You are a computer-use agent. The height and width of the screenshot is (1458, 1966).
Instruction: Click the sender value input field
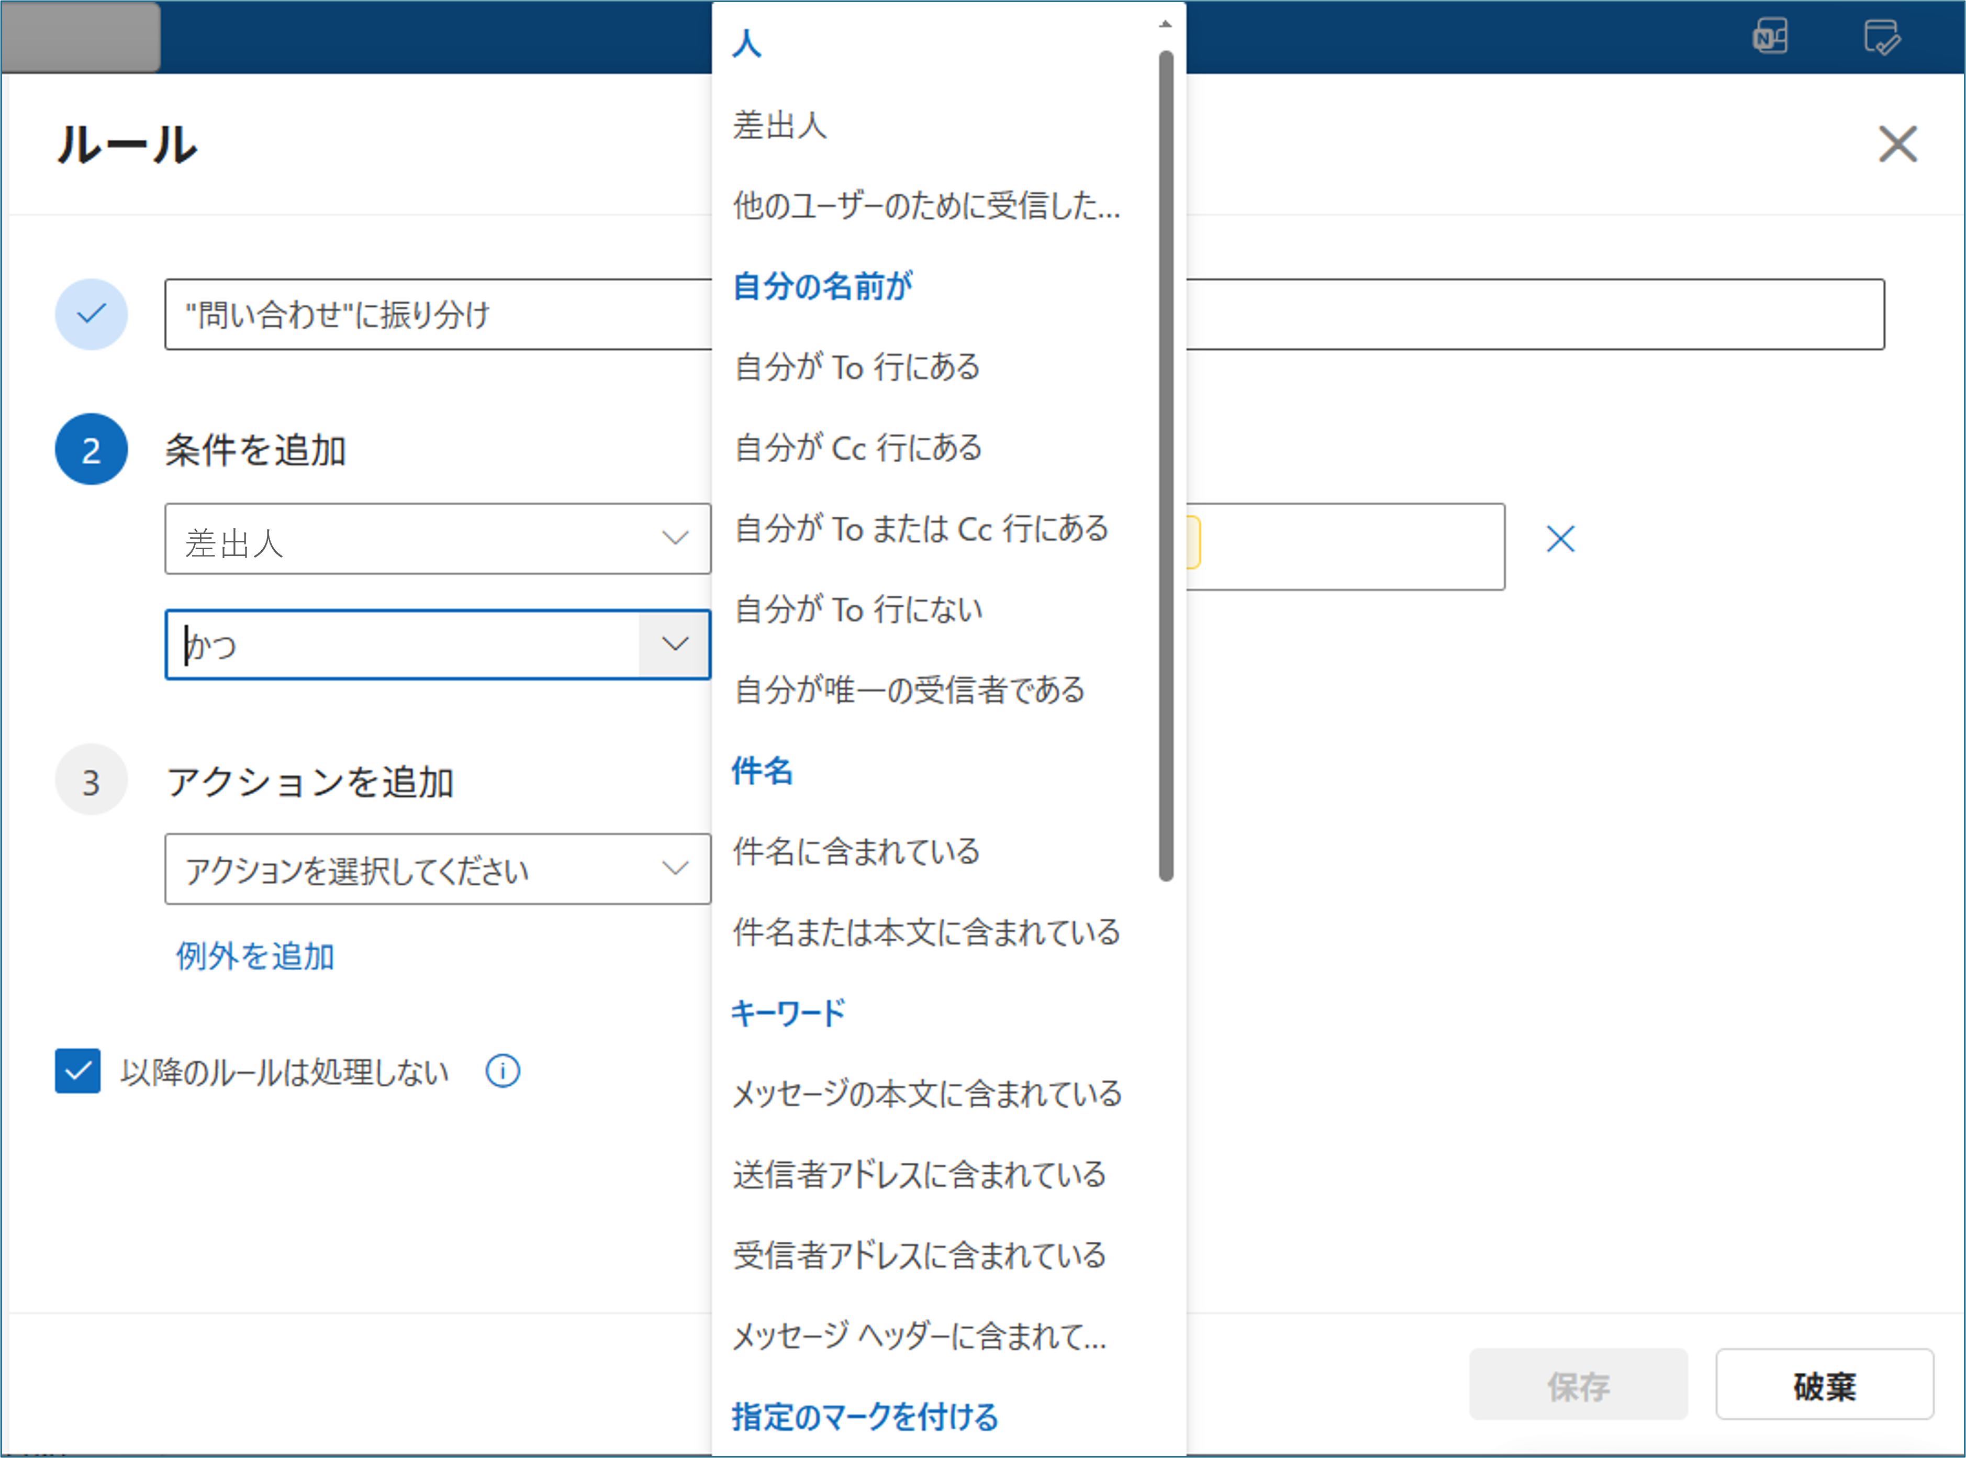(x=1346, y=547)
